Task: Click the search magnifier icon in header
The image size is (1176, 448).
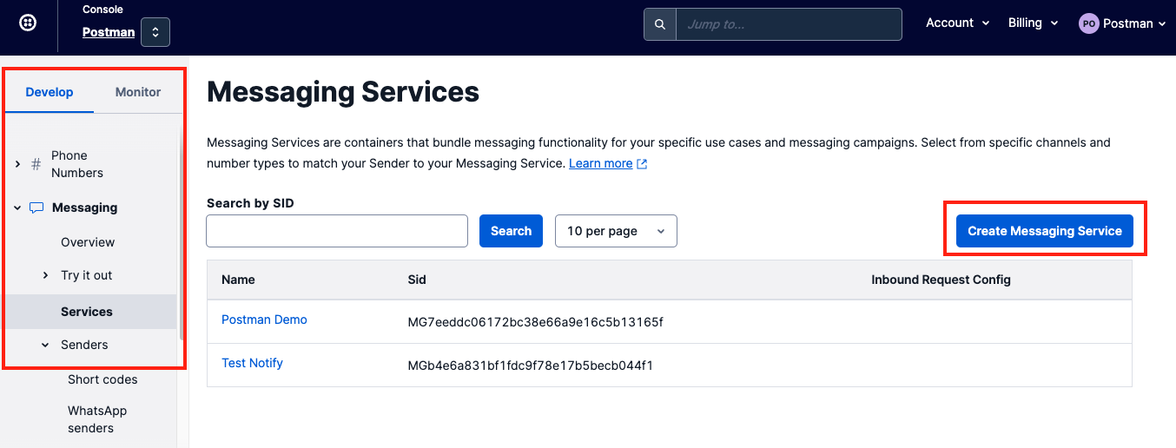Action: point(660,24)
